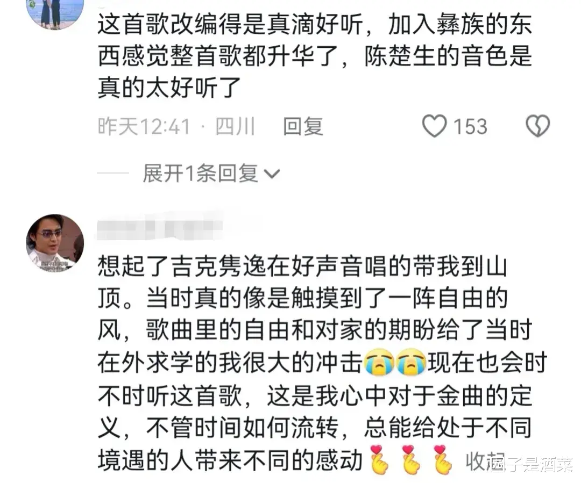Click the chevron beside 展开1条回复
581x483 pixels.
point(272,174)
